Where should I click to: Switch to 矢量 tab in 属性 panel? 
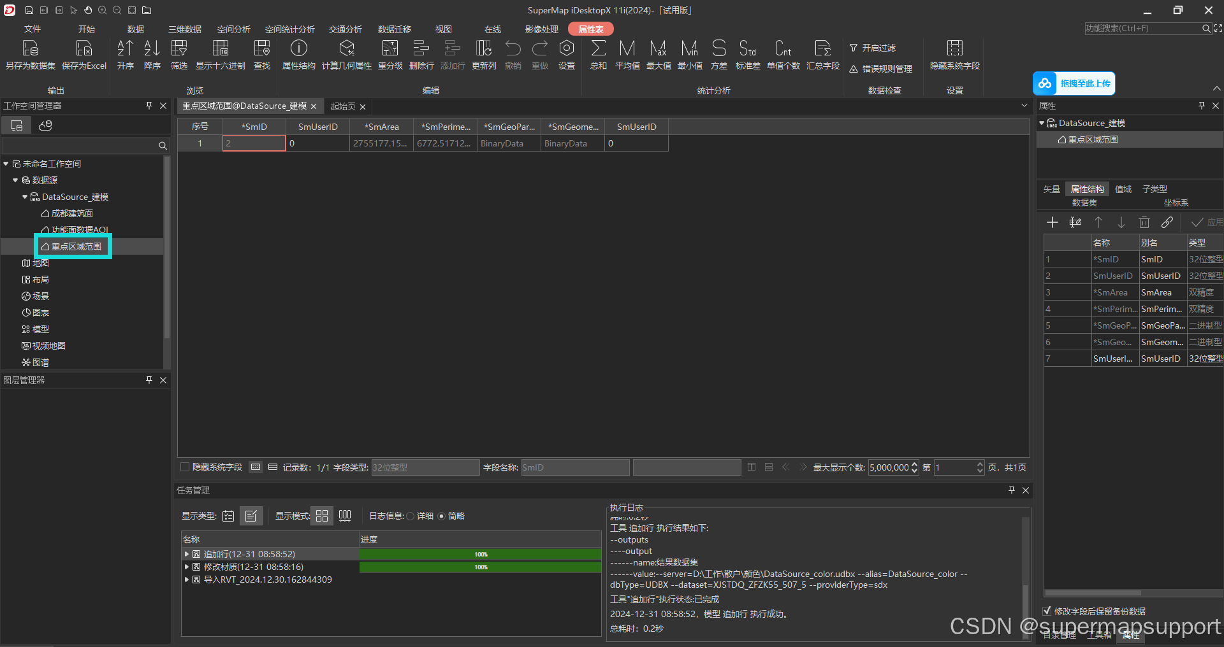tap(1051, 189)
